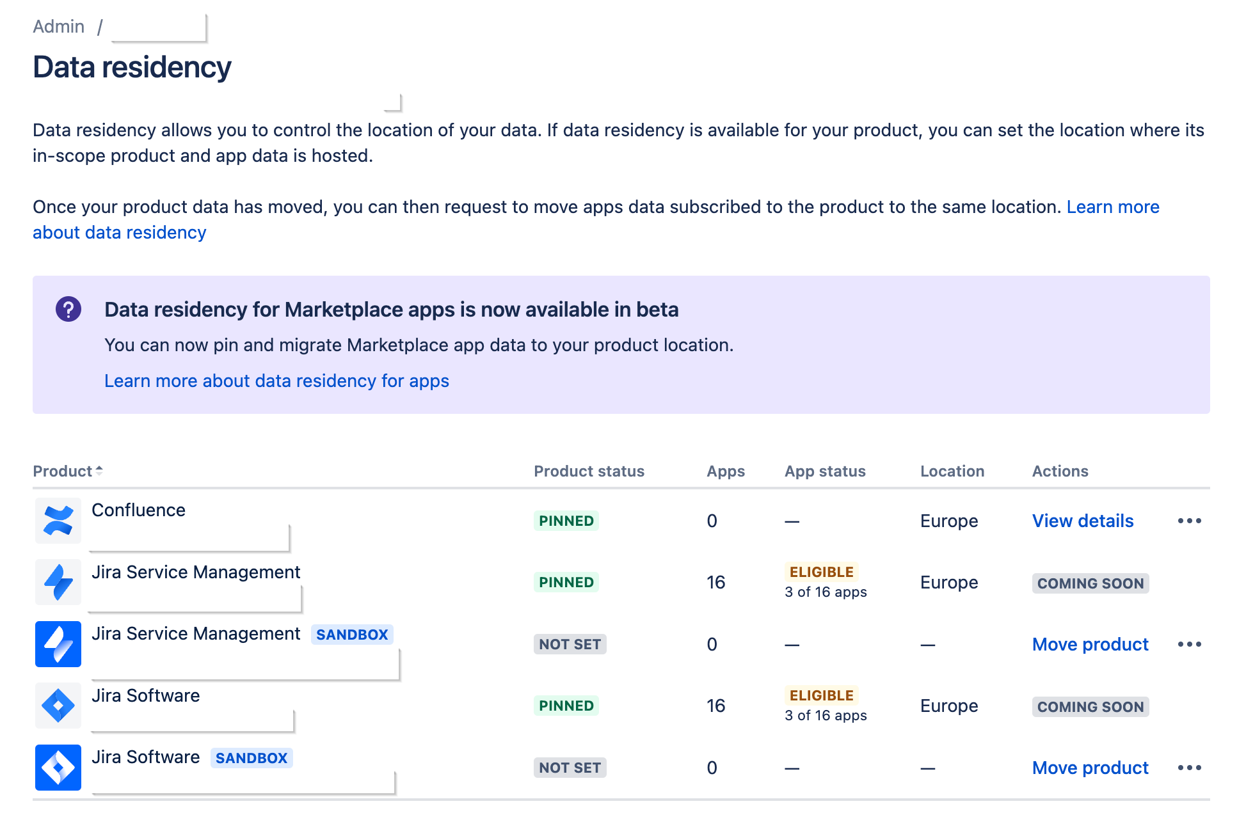Click Coming Soon badge for Jira Service Management
This screenshot has height=829, width=1246.
[1090, 583]
